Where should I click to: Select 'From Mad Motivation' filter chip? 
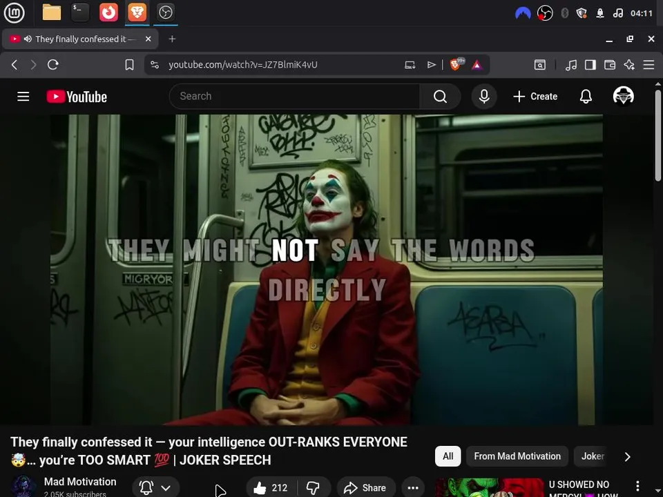tap(517, 456)
